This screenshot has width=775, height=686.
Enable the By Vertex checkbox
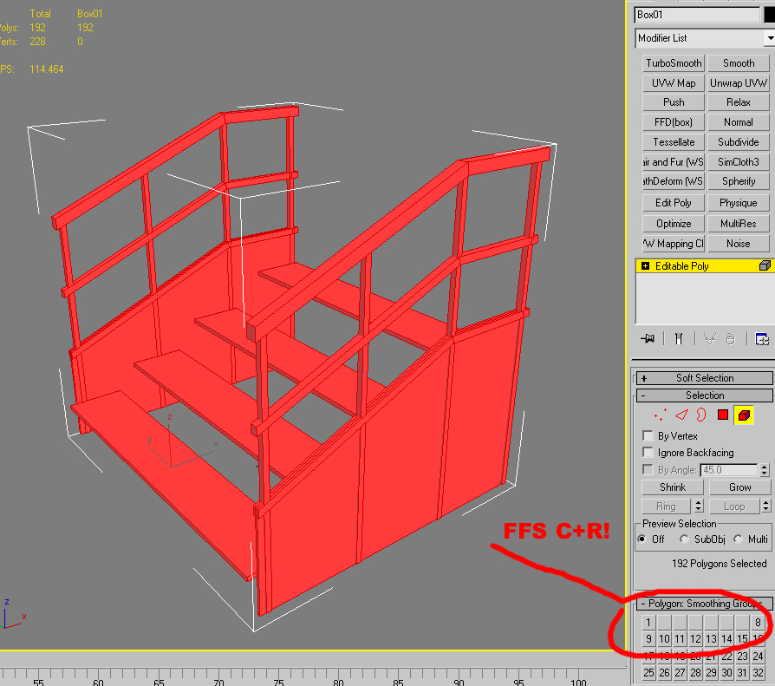point(647,435)
